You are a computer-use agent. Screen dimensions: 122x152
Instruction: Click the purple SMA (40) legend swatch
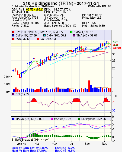pyautogui.click(x=74, y=35)
